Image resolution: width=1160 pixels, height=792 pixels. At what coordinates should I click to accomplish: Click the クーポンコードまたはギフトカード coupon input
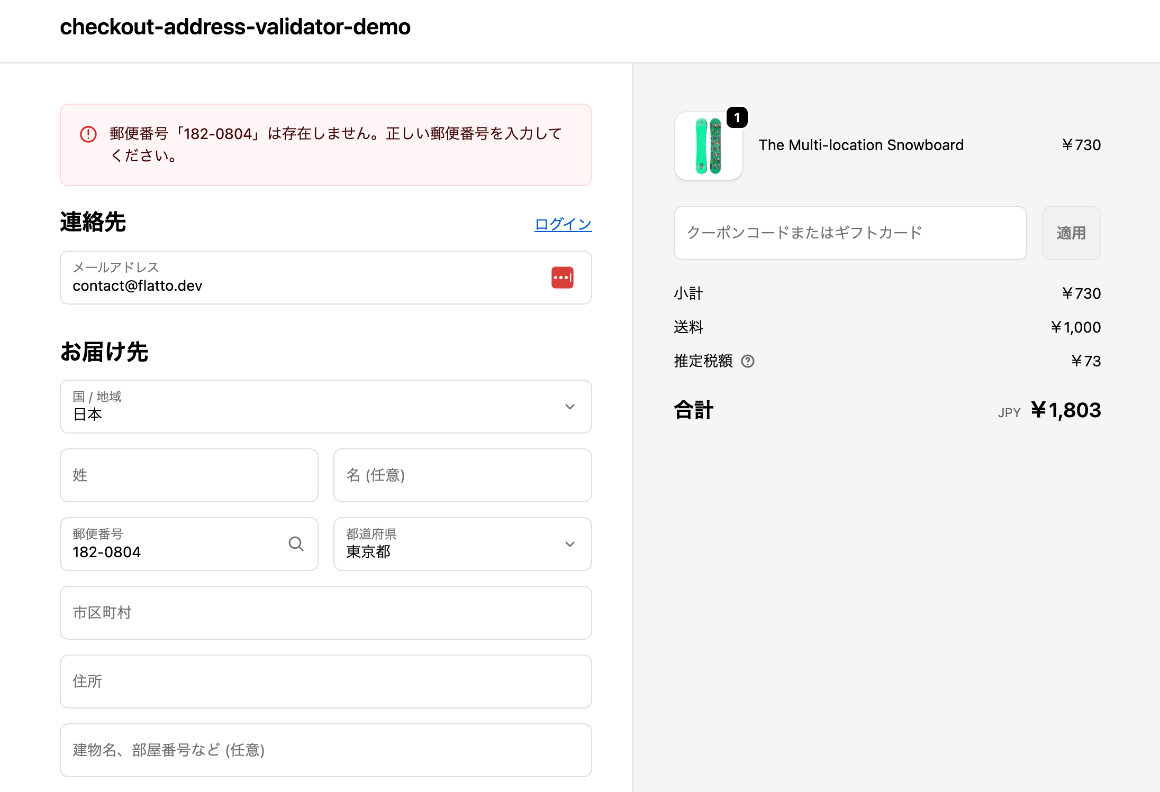pos(849,233)
